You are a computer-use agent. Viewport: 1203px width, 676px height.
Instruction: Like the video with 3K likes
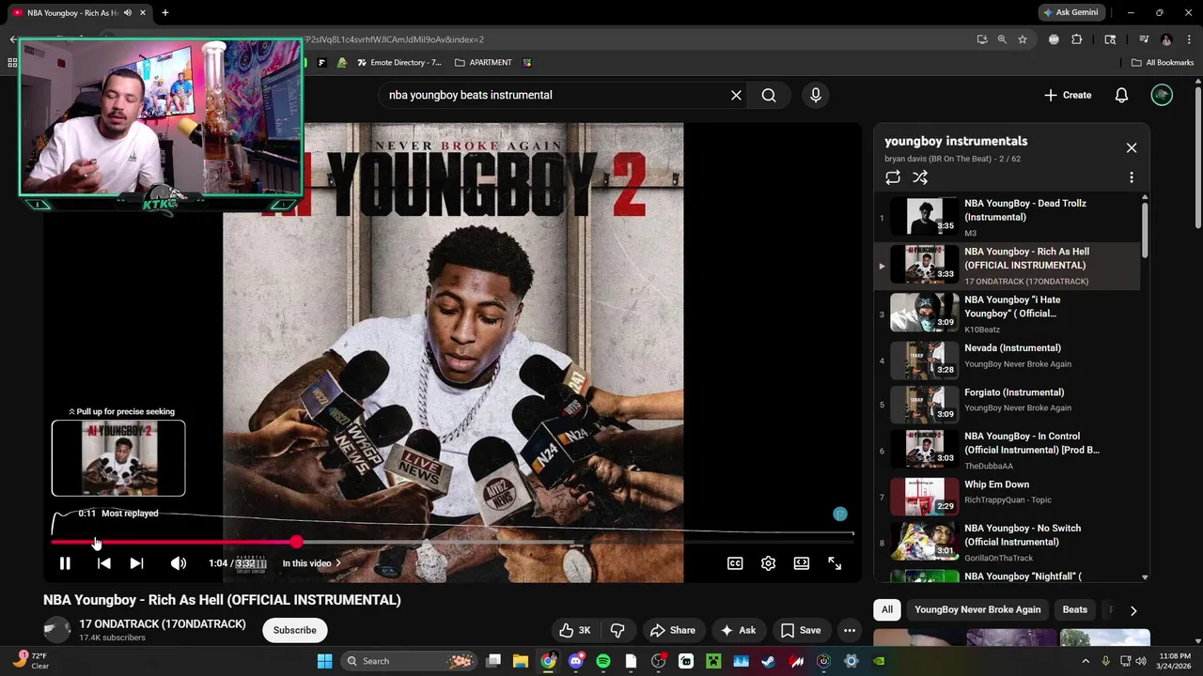click(x=574, y=631)
